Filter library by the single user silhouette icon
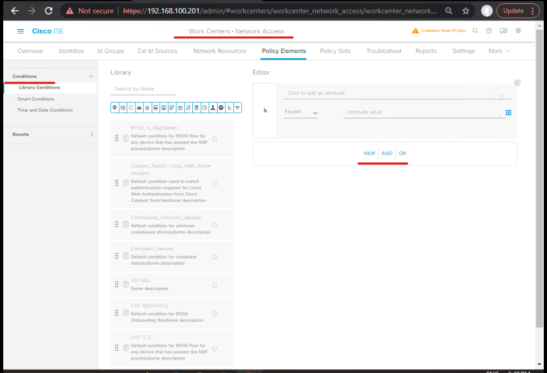The height and width of the screenshot is (373, 547). 213,108
